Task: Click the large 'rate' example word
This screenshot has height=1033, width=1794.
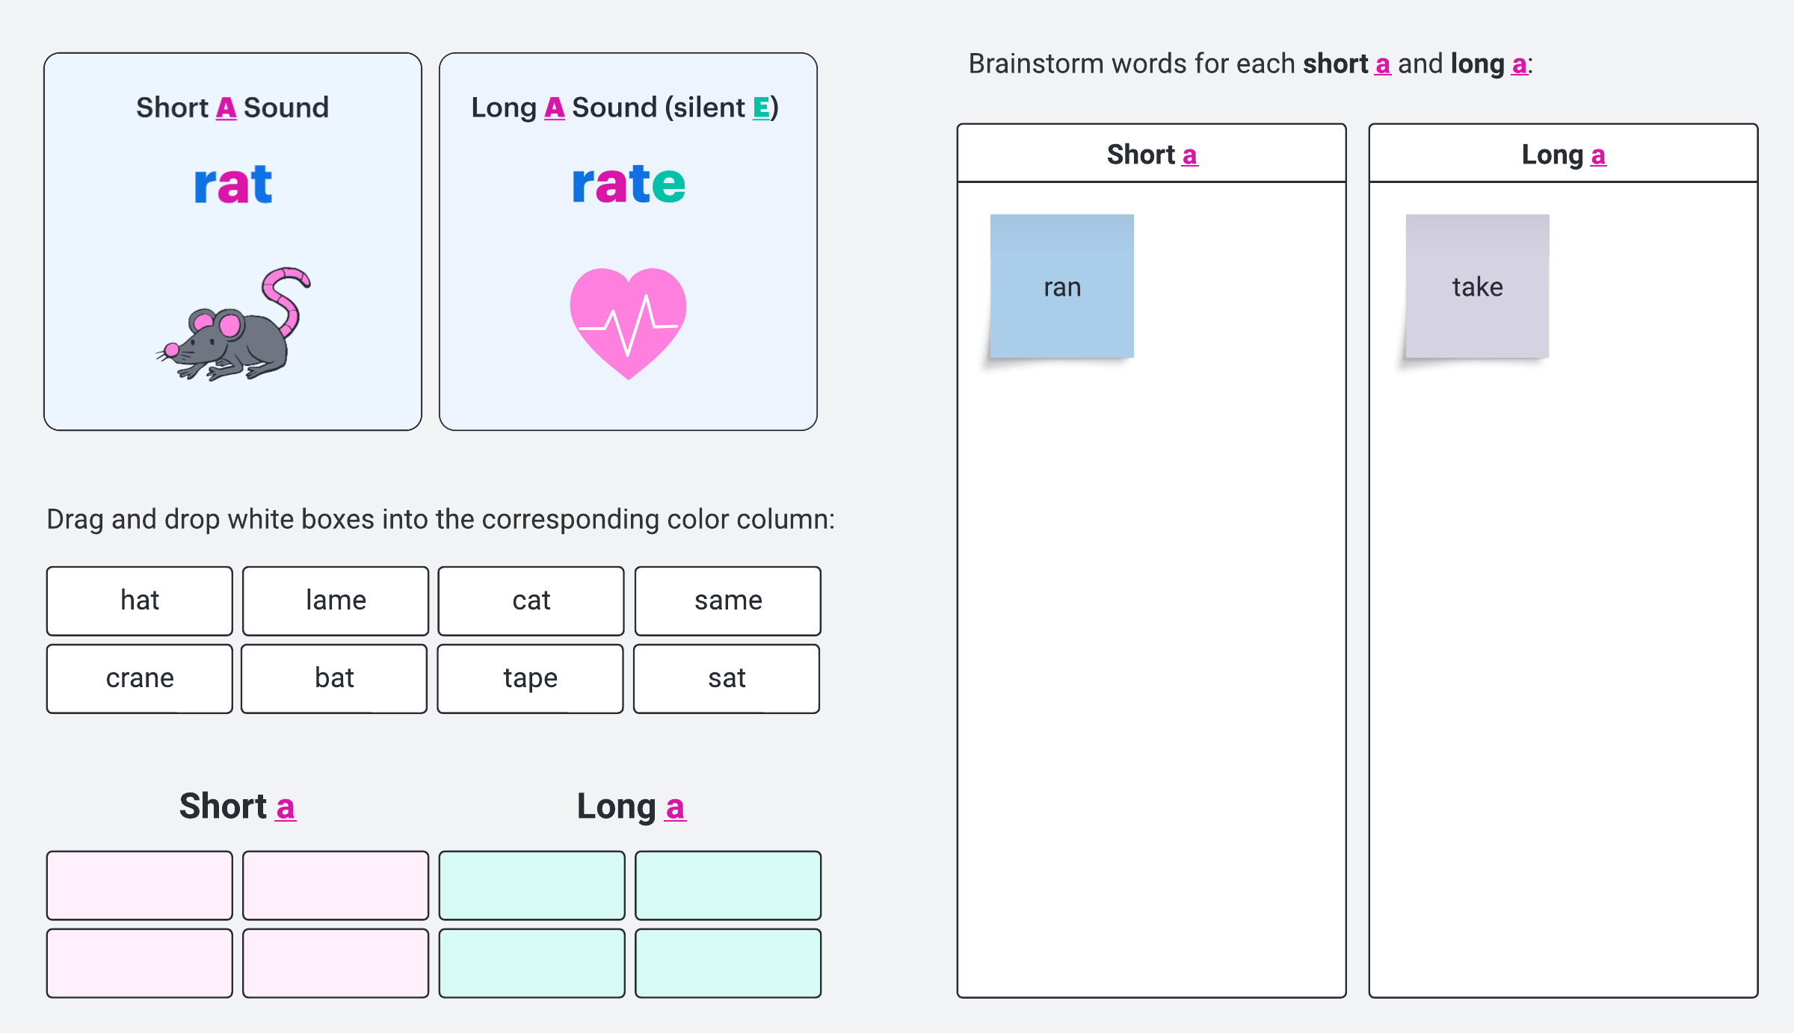Action: 628,184
